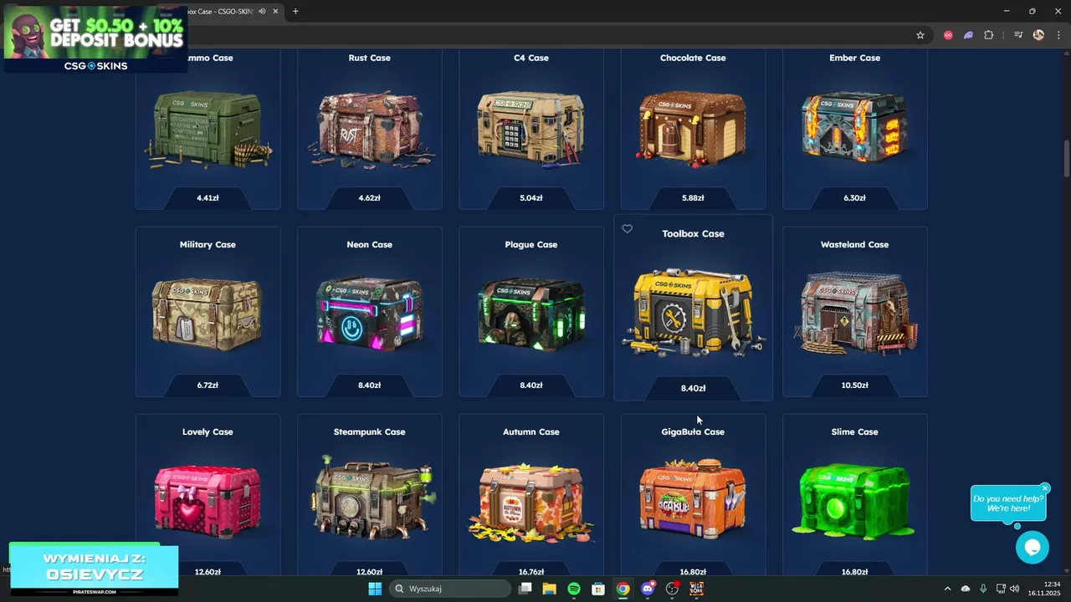This screenshot has width=1071, height=602.
Task: Open the Military Case image
Action: click(x=208, y=314)
